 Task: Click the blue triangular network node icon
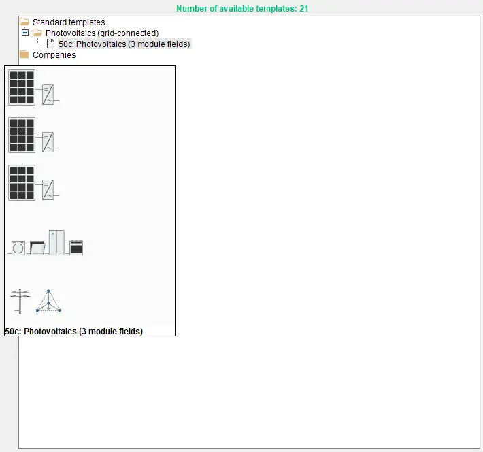(x=48, y=302)
